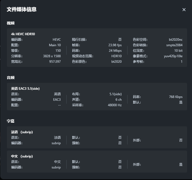Click the aspect ratio value 957:397
The height and width of the screenshot is (180, 192).
[x=55, y=62]
